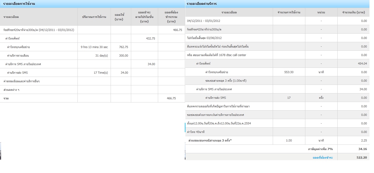Click the 432.75 promotion amount

[x=150, y=38]
